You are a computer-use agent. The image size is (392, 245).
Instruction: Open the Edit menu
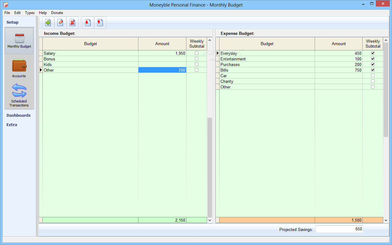point(17,13)
